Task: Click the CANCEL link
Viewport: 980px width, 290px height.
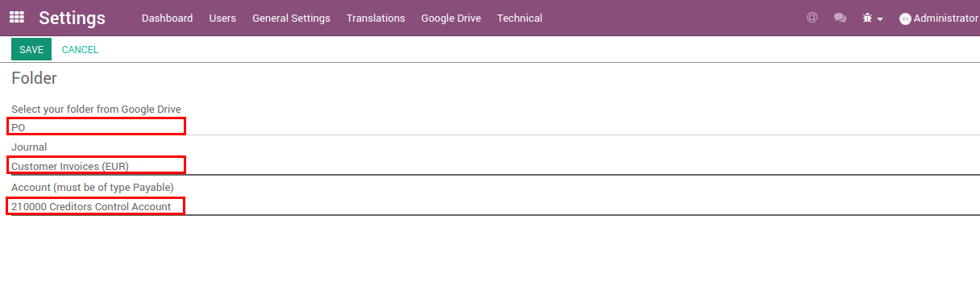Action: coord(80,49)
